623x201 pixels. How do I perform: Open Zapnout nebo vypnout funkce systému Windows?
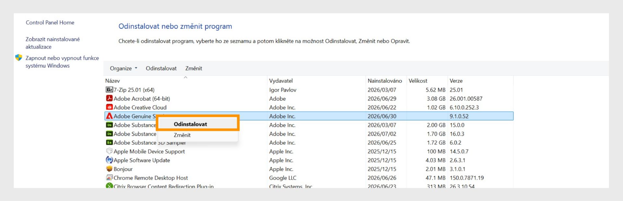(x=62, y=61)
